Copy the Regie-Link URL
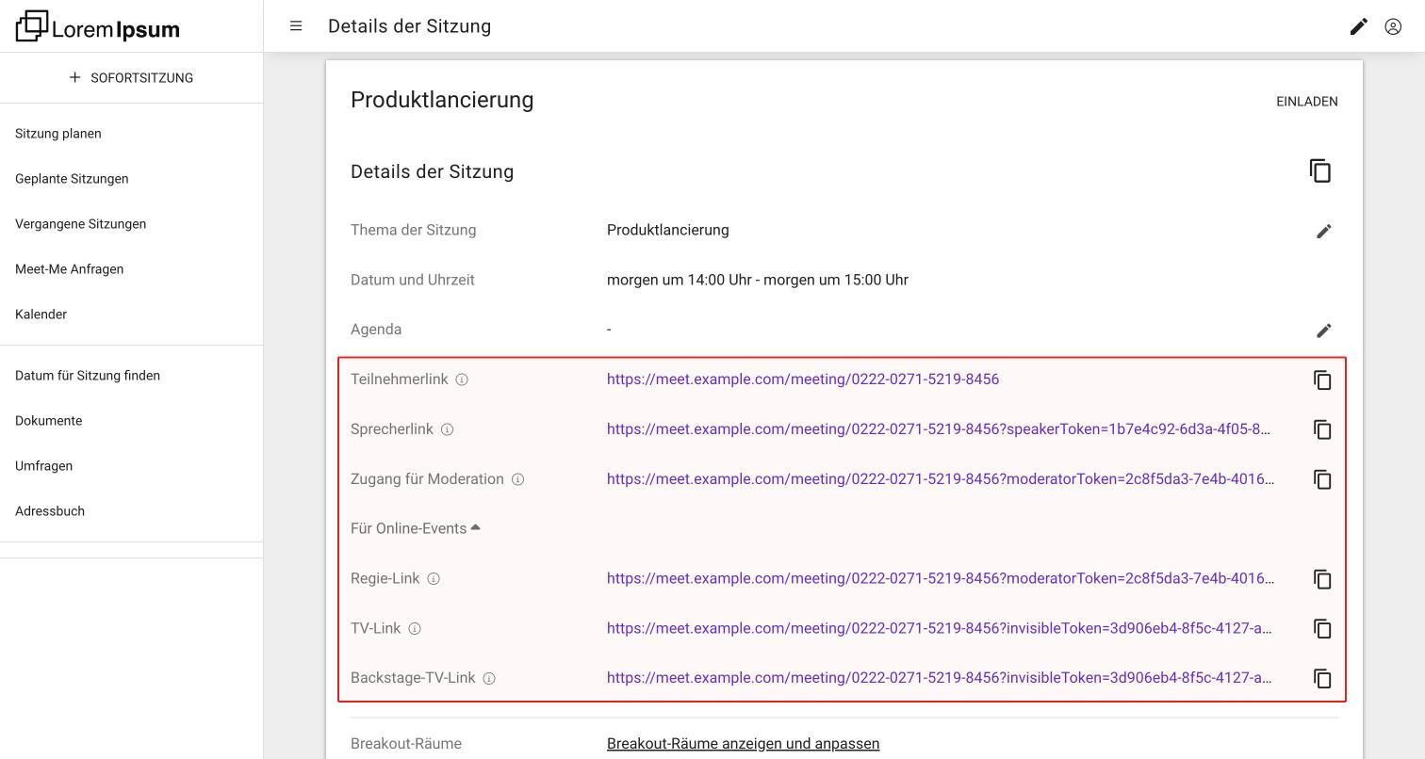 tap(1322, 579)
